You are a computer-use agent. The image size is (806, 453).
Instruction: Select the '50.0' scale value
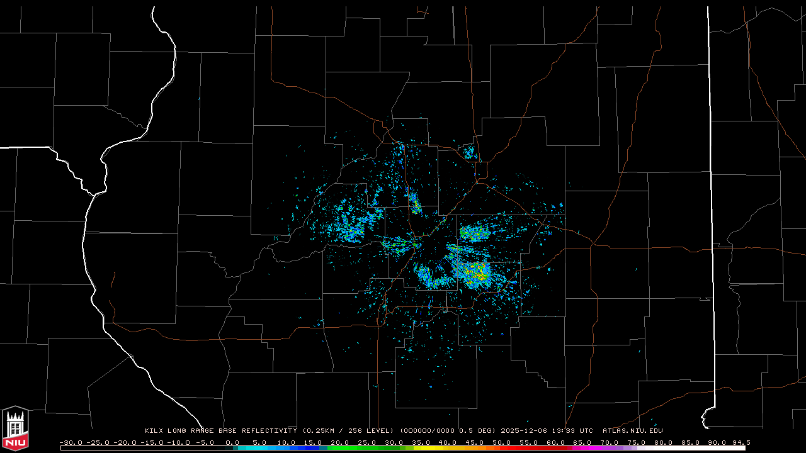501,442
